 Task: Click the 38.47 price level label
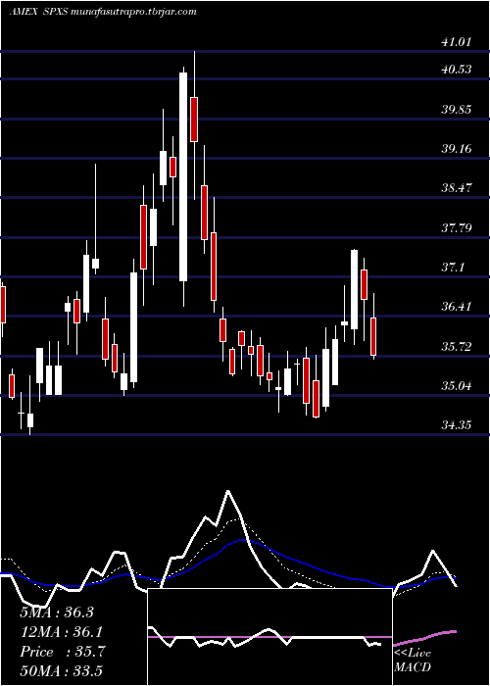[457, 188]
